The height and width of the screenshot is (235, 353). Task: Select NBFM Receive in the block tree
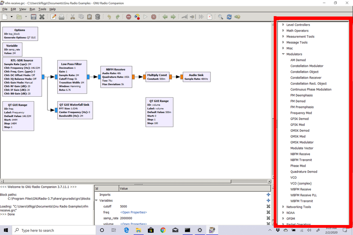click(x=300, y=154)
